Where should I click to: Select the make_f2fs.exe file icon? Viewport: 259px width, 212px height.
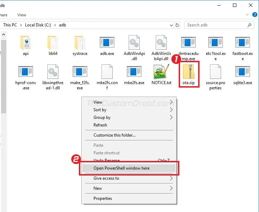[x=80, y=71]
